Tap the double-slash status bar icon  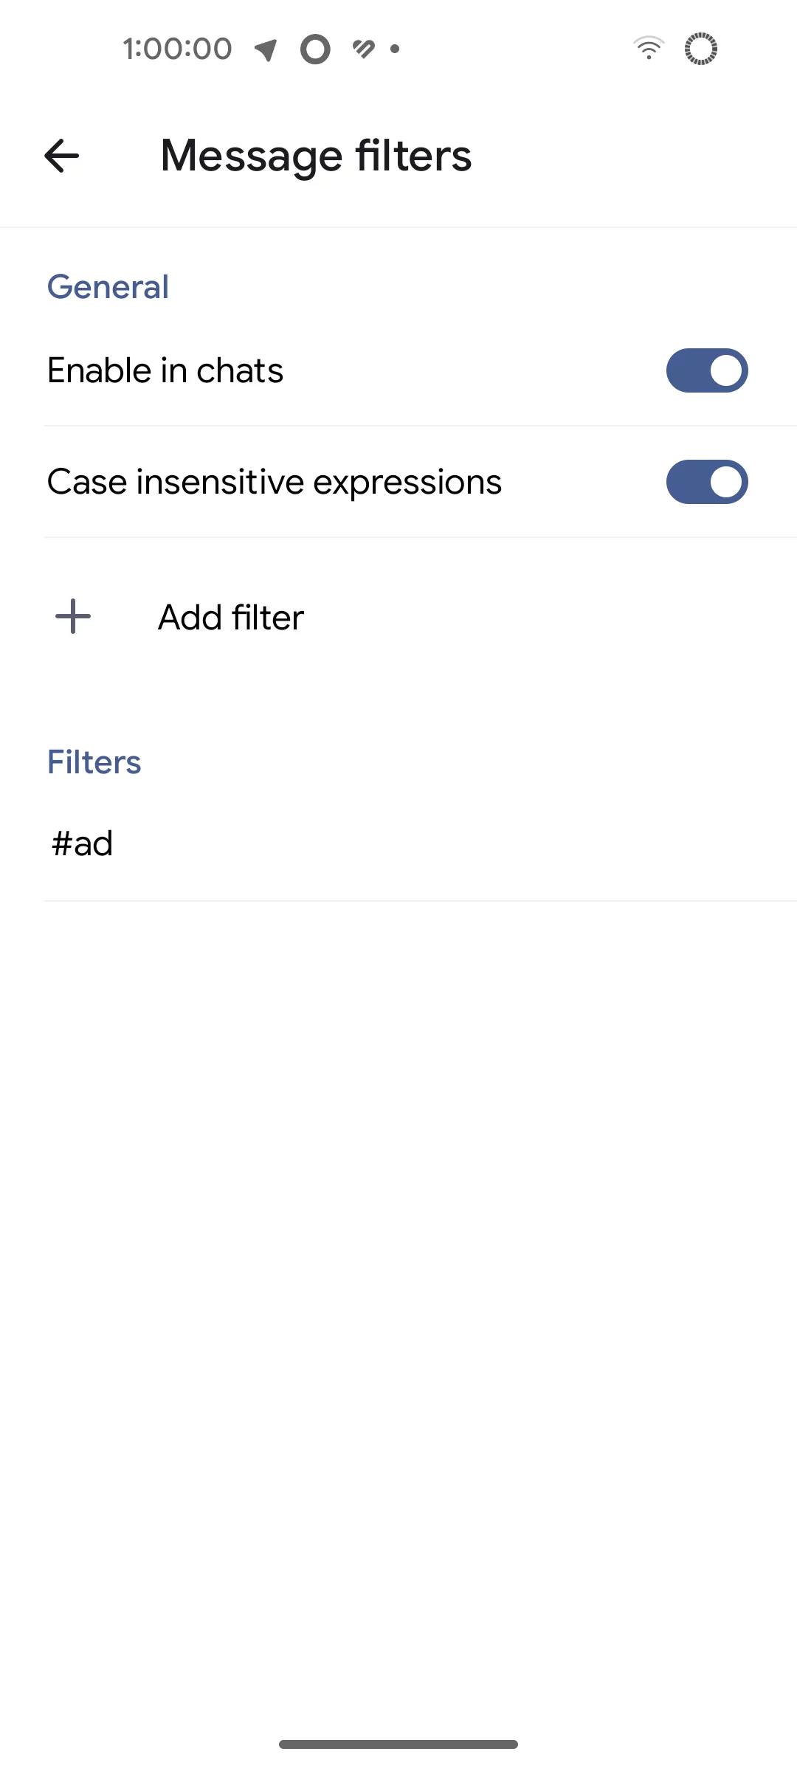tap(363, 49)
